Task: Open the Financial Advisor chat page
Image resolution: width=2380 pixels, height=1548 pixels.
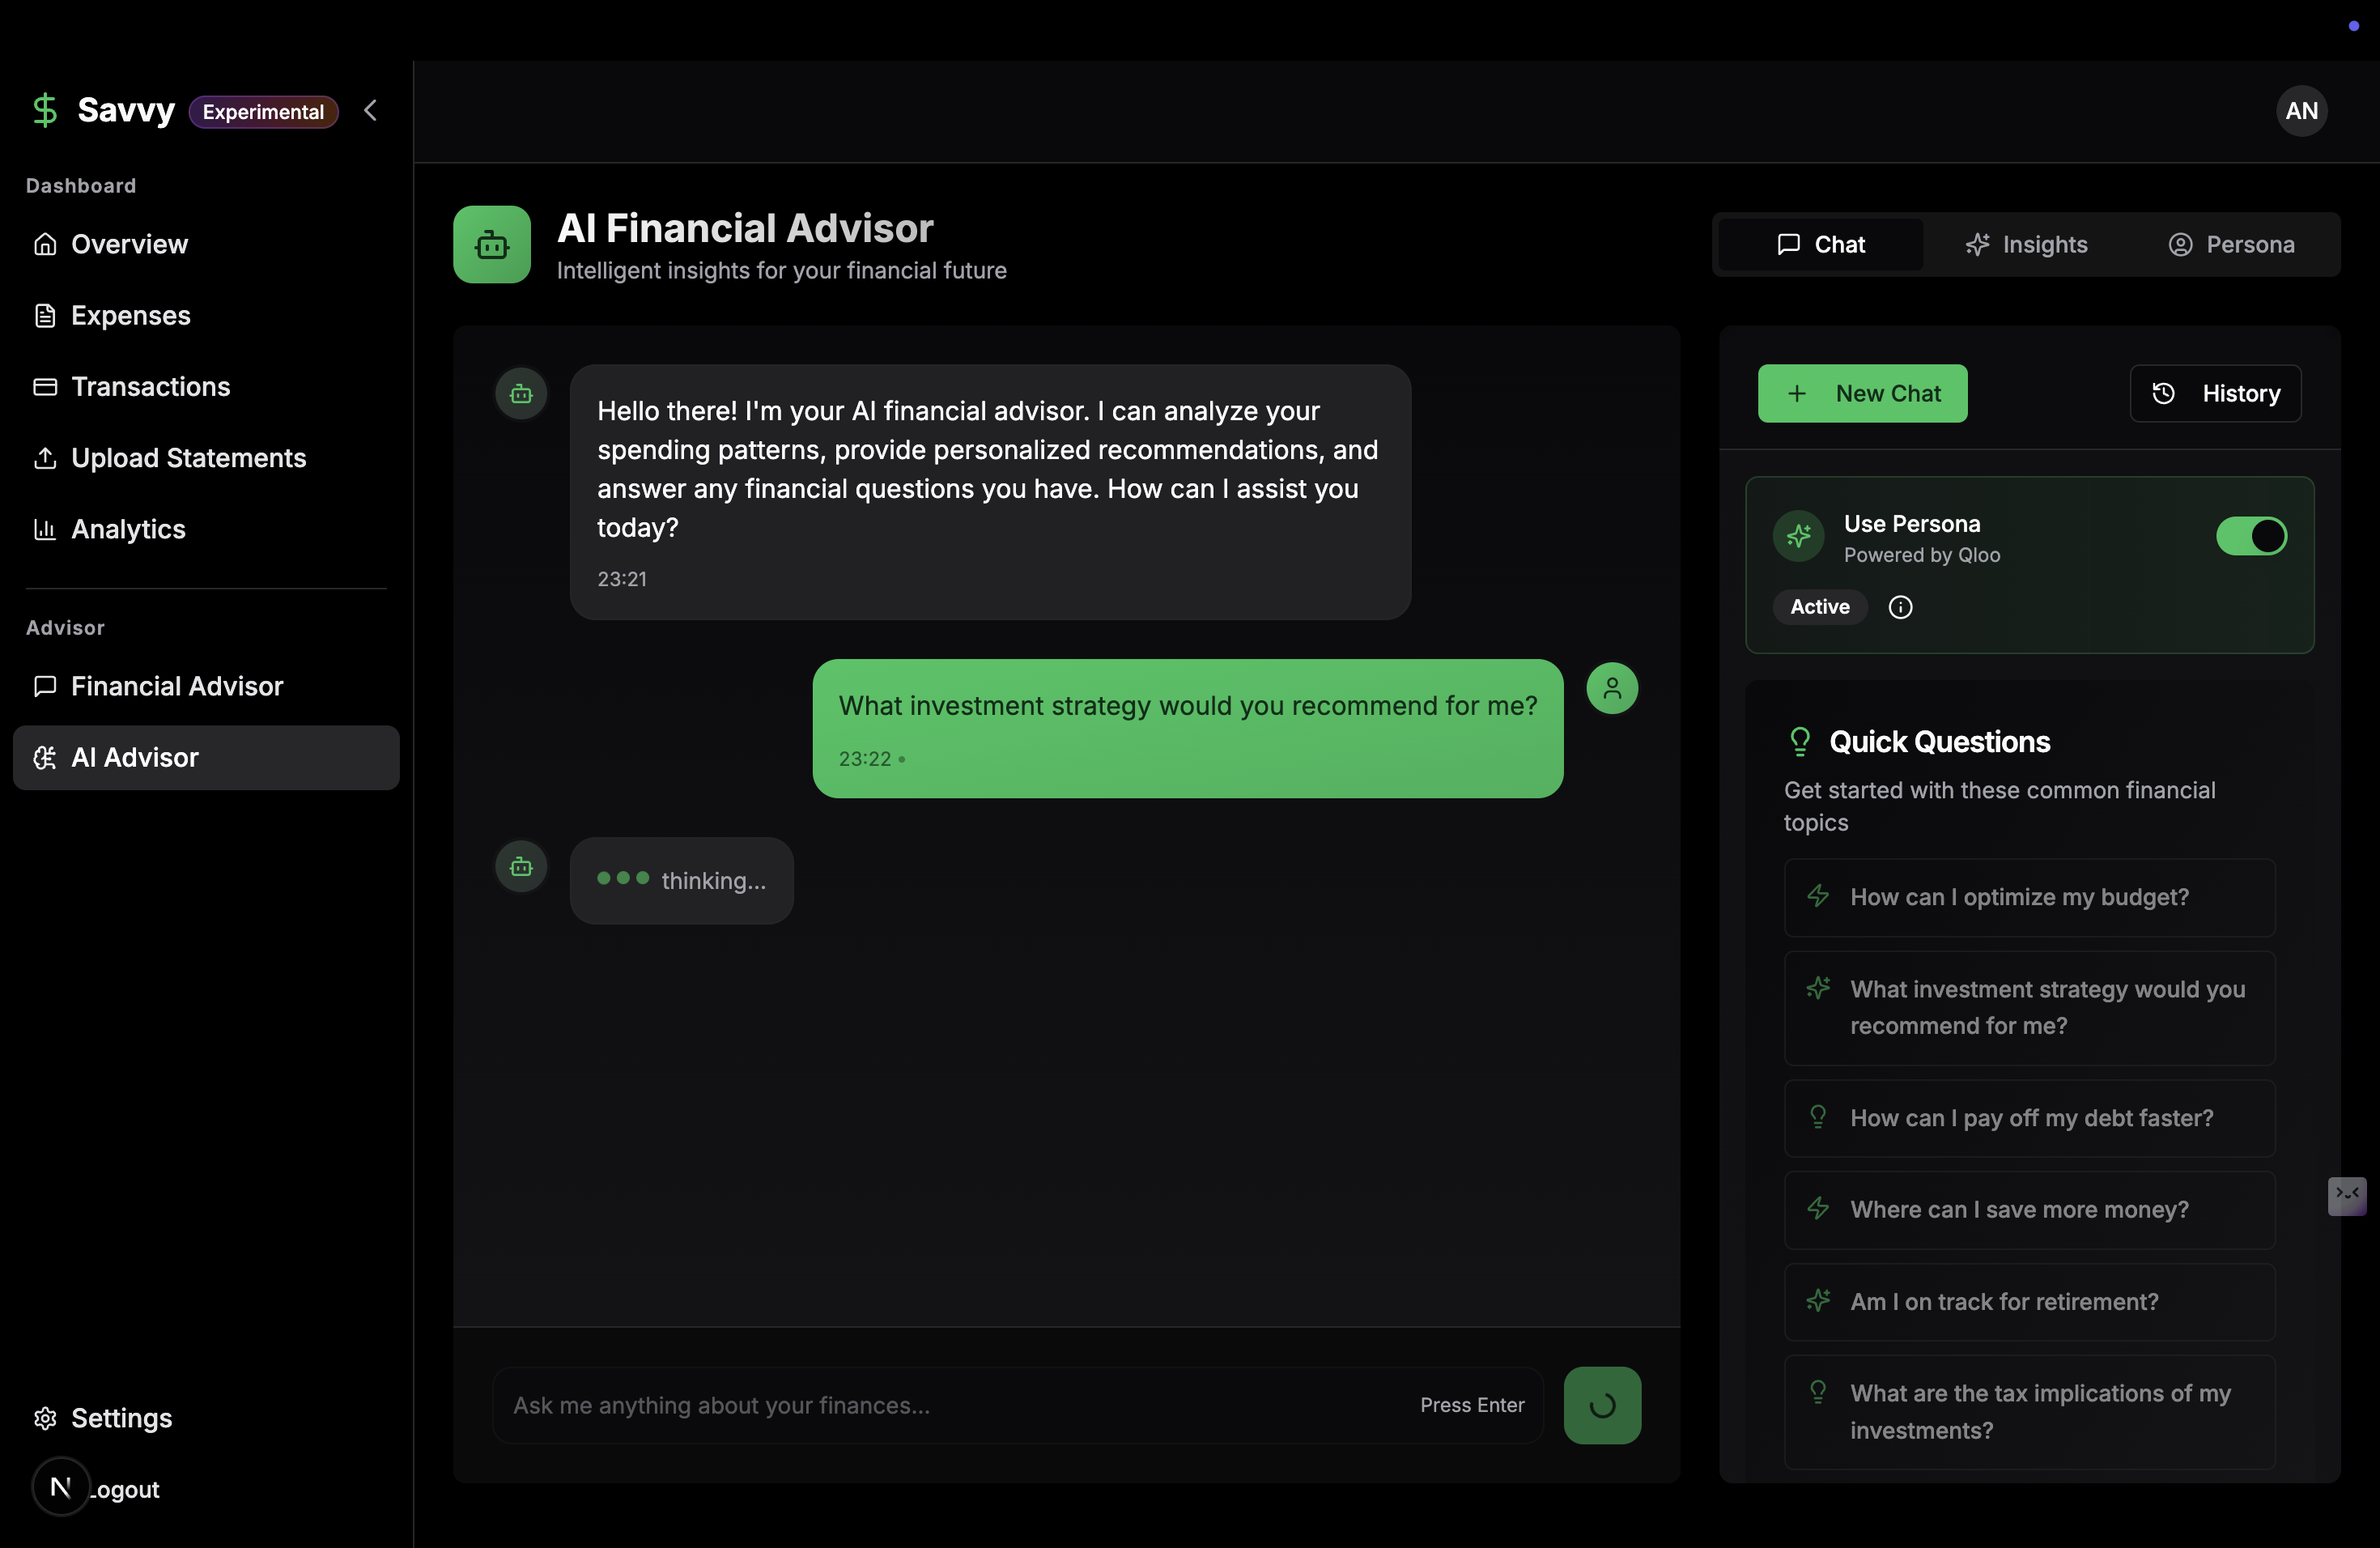Action: tap(177, 686)
